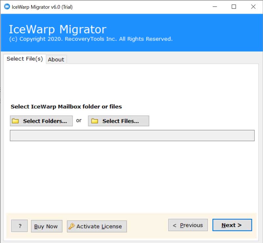The image size is (263, 243).
Task: Switch to the Select File(s) tab
Action: click(25, 59)
